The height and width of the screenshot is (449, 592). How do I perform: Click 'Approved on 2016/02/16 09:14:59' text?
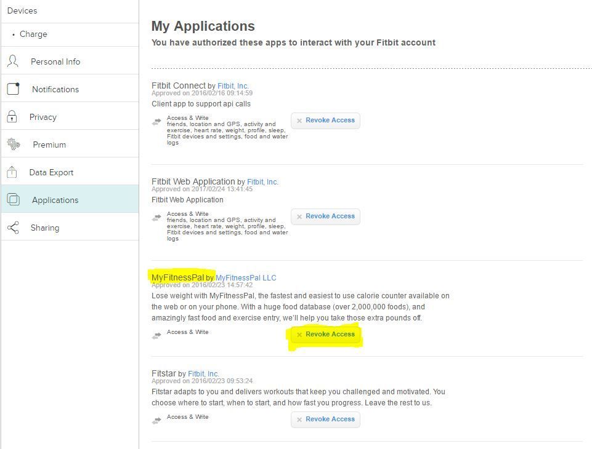(x=202, y=93)
